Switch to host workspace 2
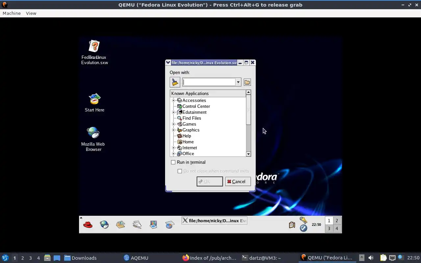The width and height of the screenshot is (421, 263). (x=22, y=258)
